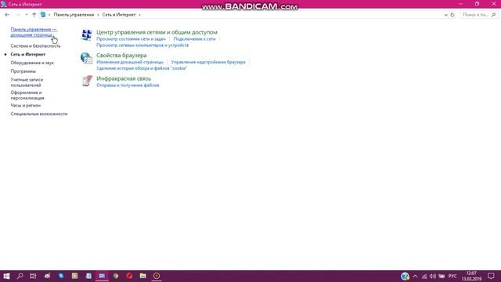Image resolution: width=501 pixels, height=282 pixels.
Task: Click the Network and Sharing Center icon
Action: 87,34
